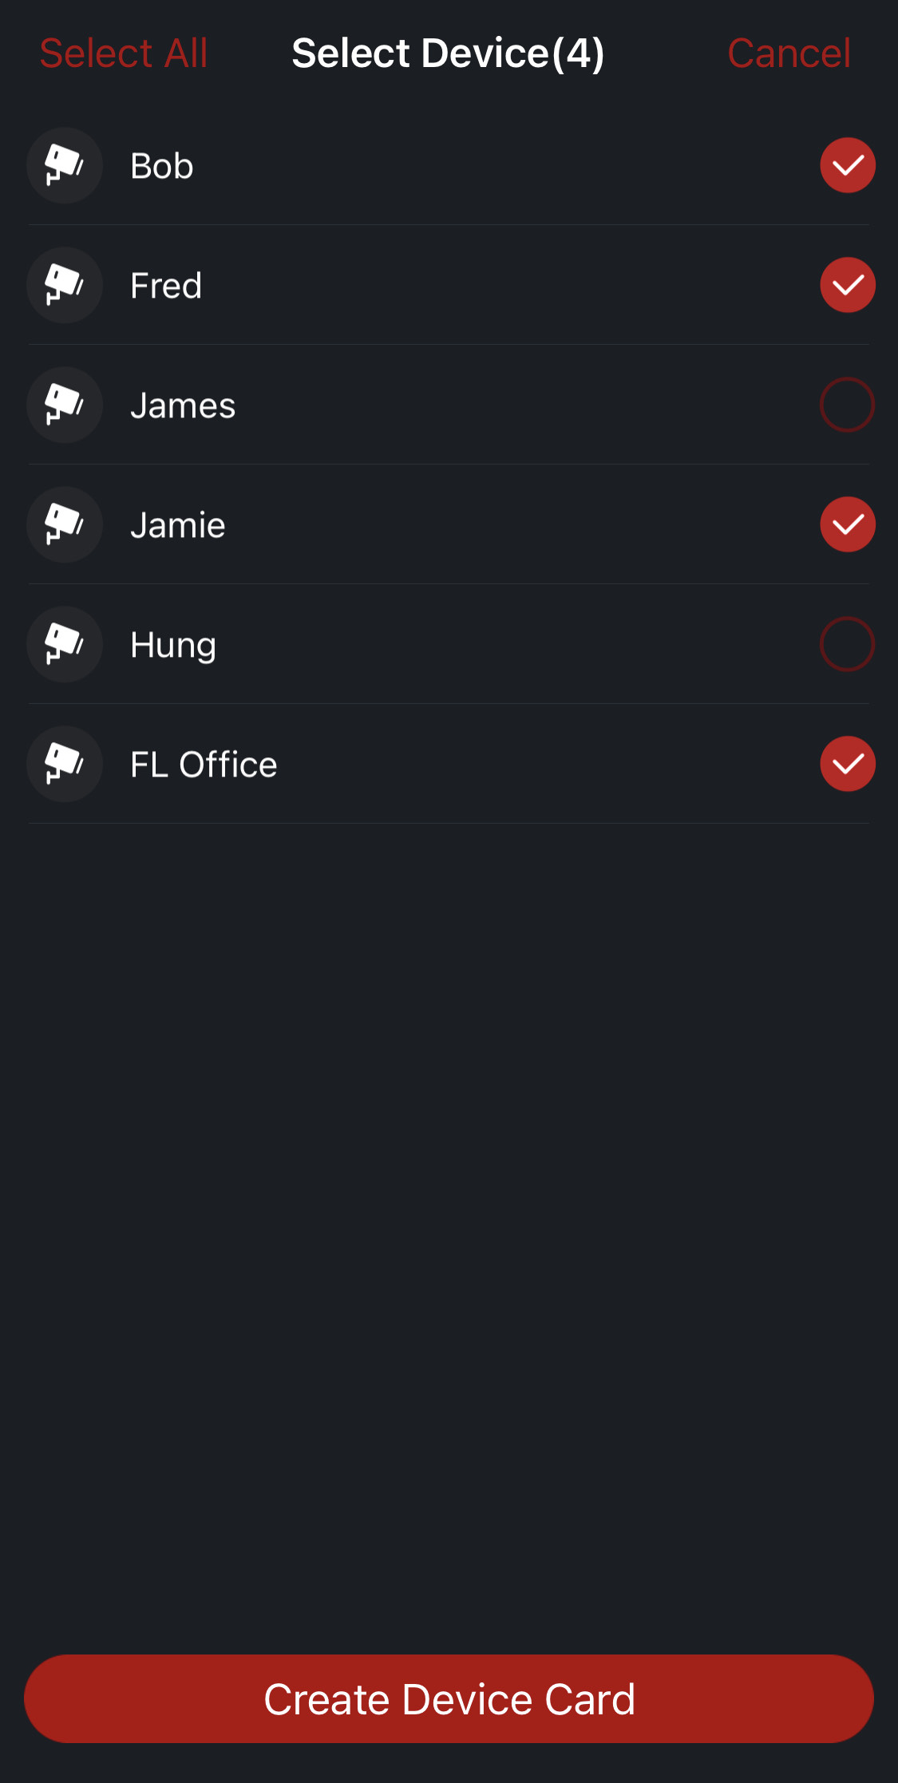Tap the FL Office device name
The image size is (898, 1783).
(204, 765)
